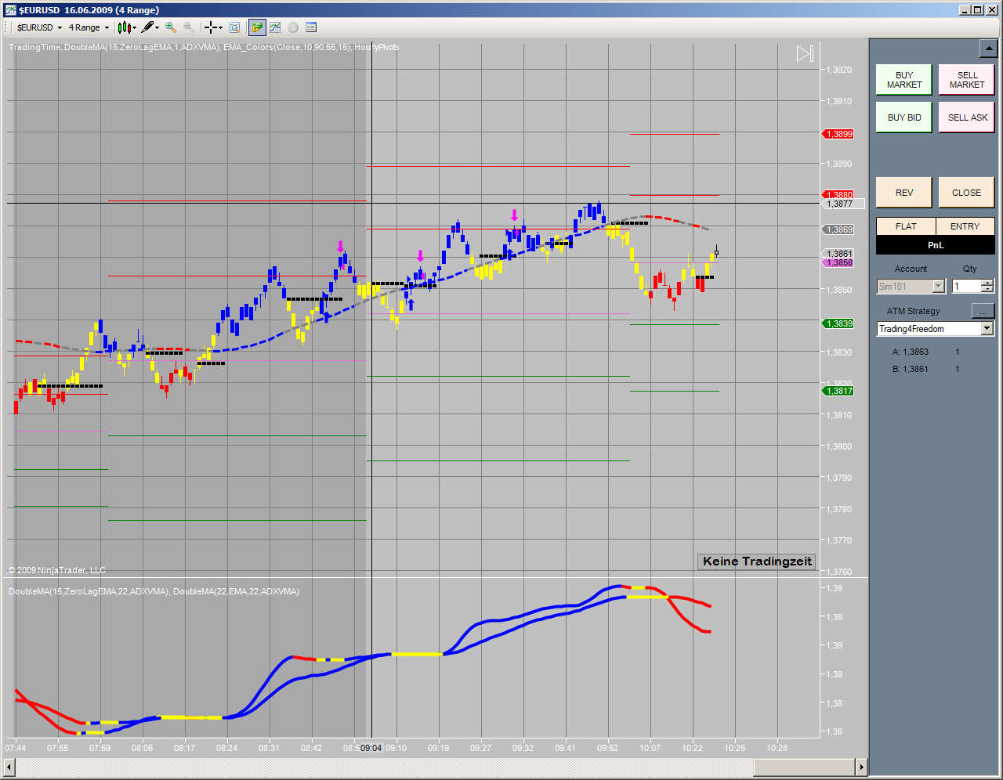Increase quantity with stepper up arrow
1003x780 pixels.
click(987, 283)
